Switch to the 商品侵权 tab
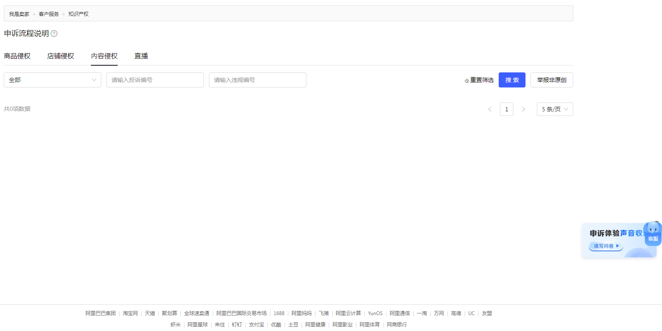662x331 pixels. pyautogui.click(x=17, y=56)
